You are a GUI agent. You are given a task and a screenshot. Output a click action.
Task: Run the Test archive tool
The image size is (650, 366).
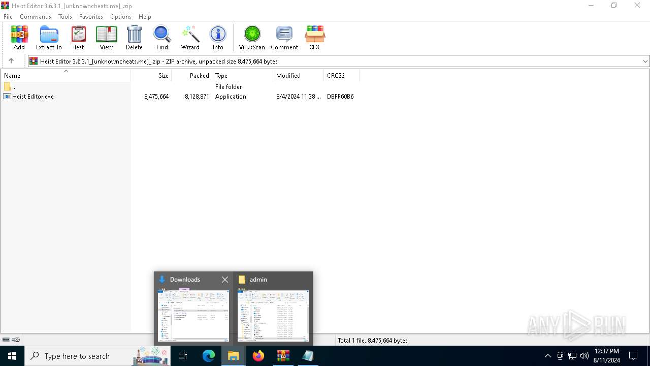point(79,38)
